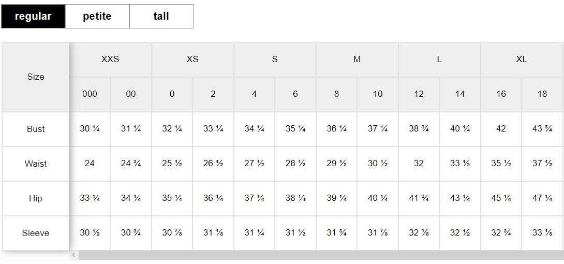Click the Size header cell
This screenshot has width=564, height=264.
(36, 77)
